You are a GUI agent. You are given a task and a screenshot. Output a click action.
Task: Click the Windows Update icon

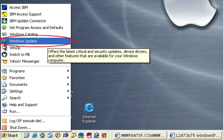point(4,41)
